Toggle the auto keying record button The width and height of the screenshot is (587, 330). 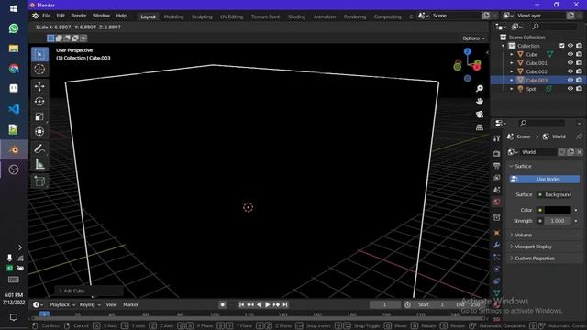[x=222, y=304]
